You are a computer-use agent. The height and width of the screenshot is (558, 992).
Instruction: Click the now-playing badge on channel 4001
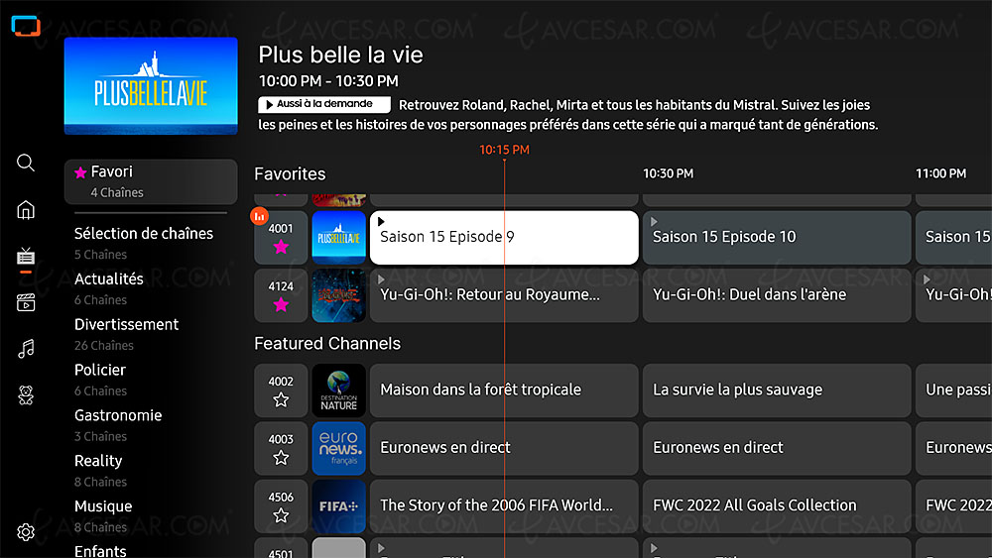[x=259, y=216]
